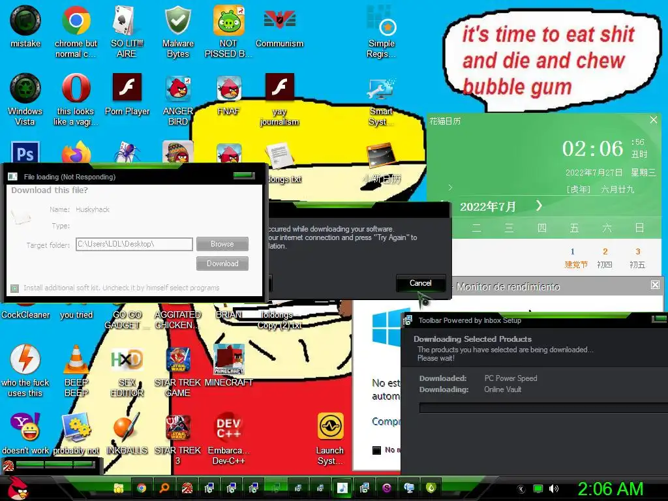This screenshot has width=668, height=501.
Task: Click the Download button
Action: [222, 264]
